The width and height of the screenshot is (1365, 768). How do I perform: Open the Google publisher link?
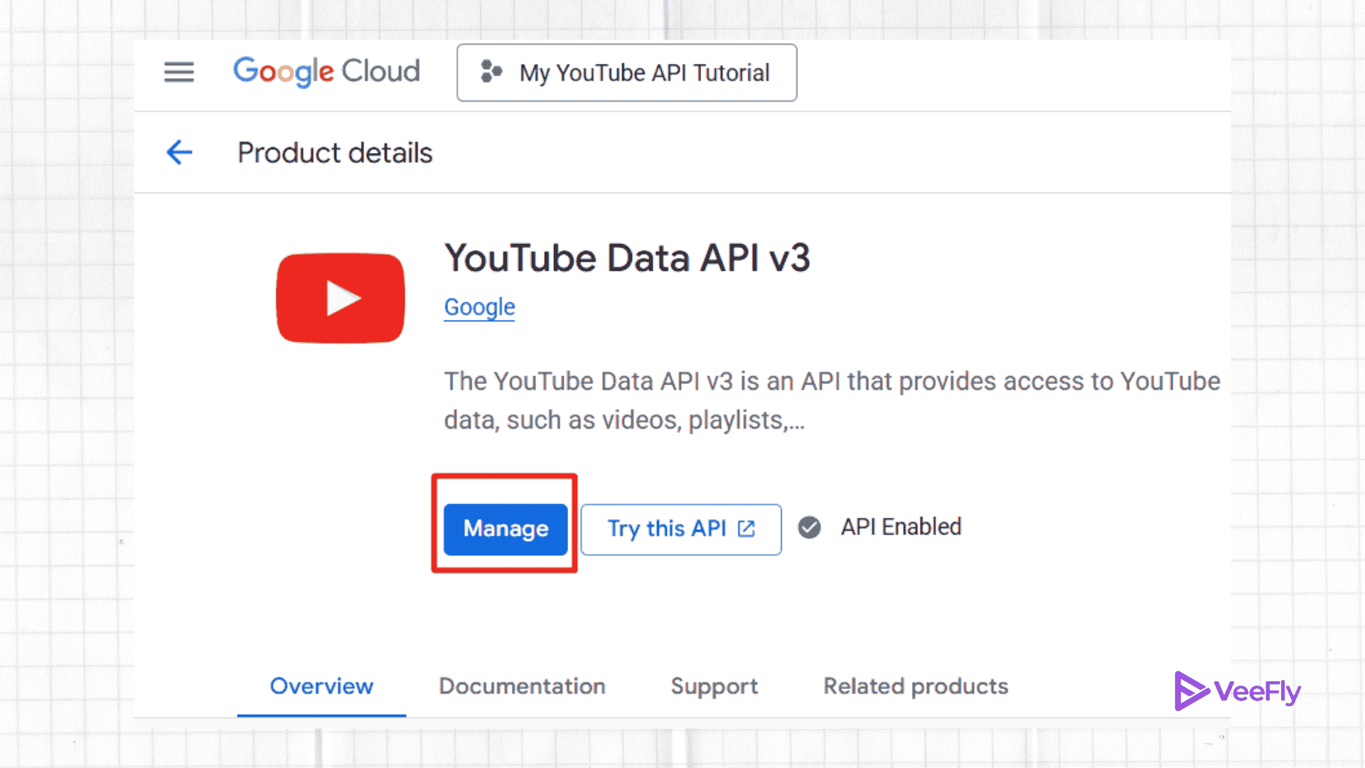pos(479,306)
